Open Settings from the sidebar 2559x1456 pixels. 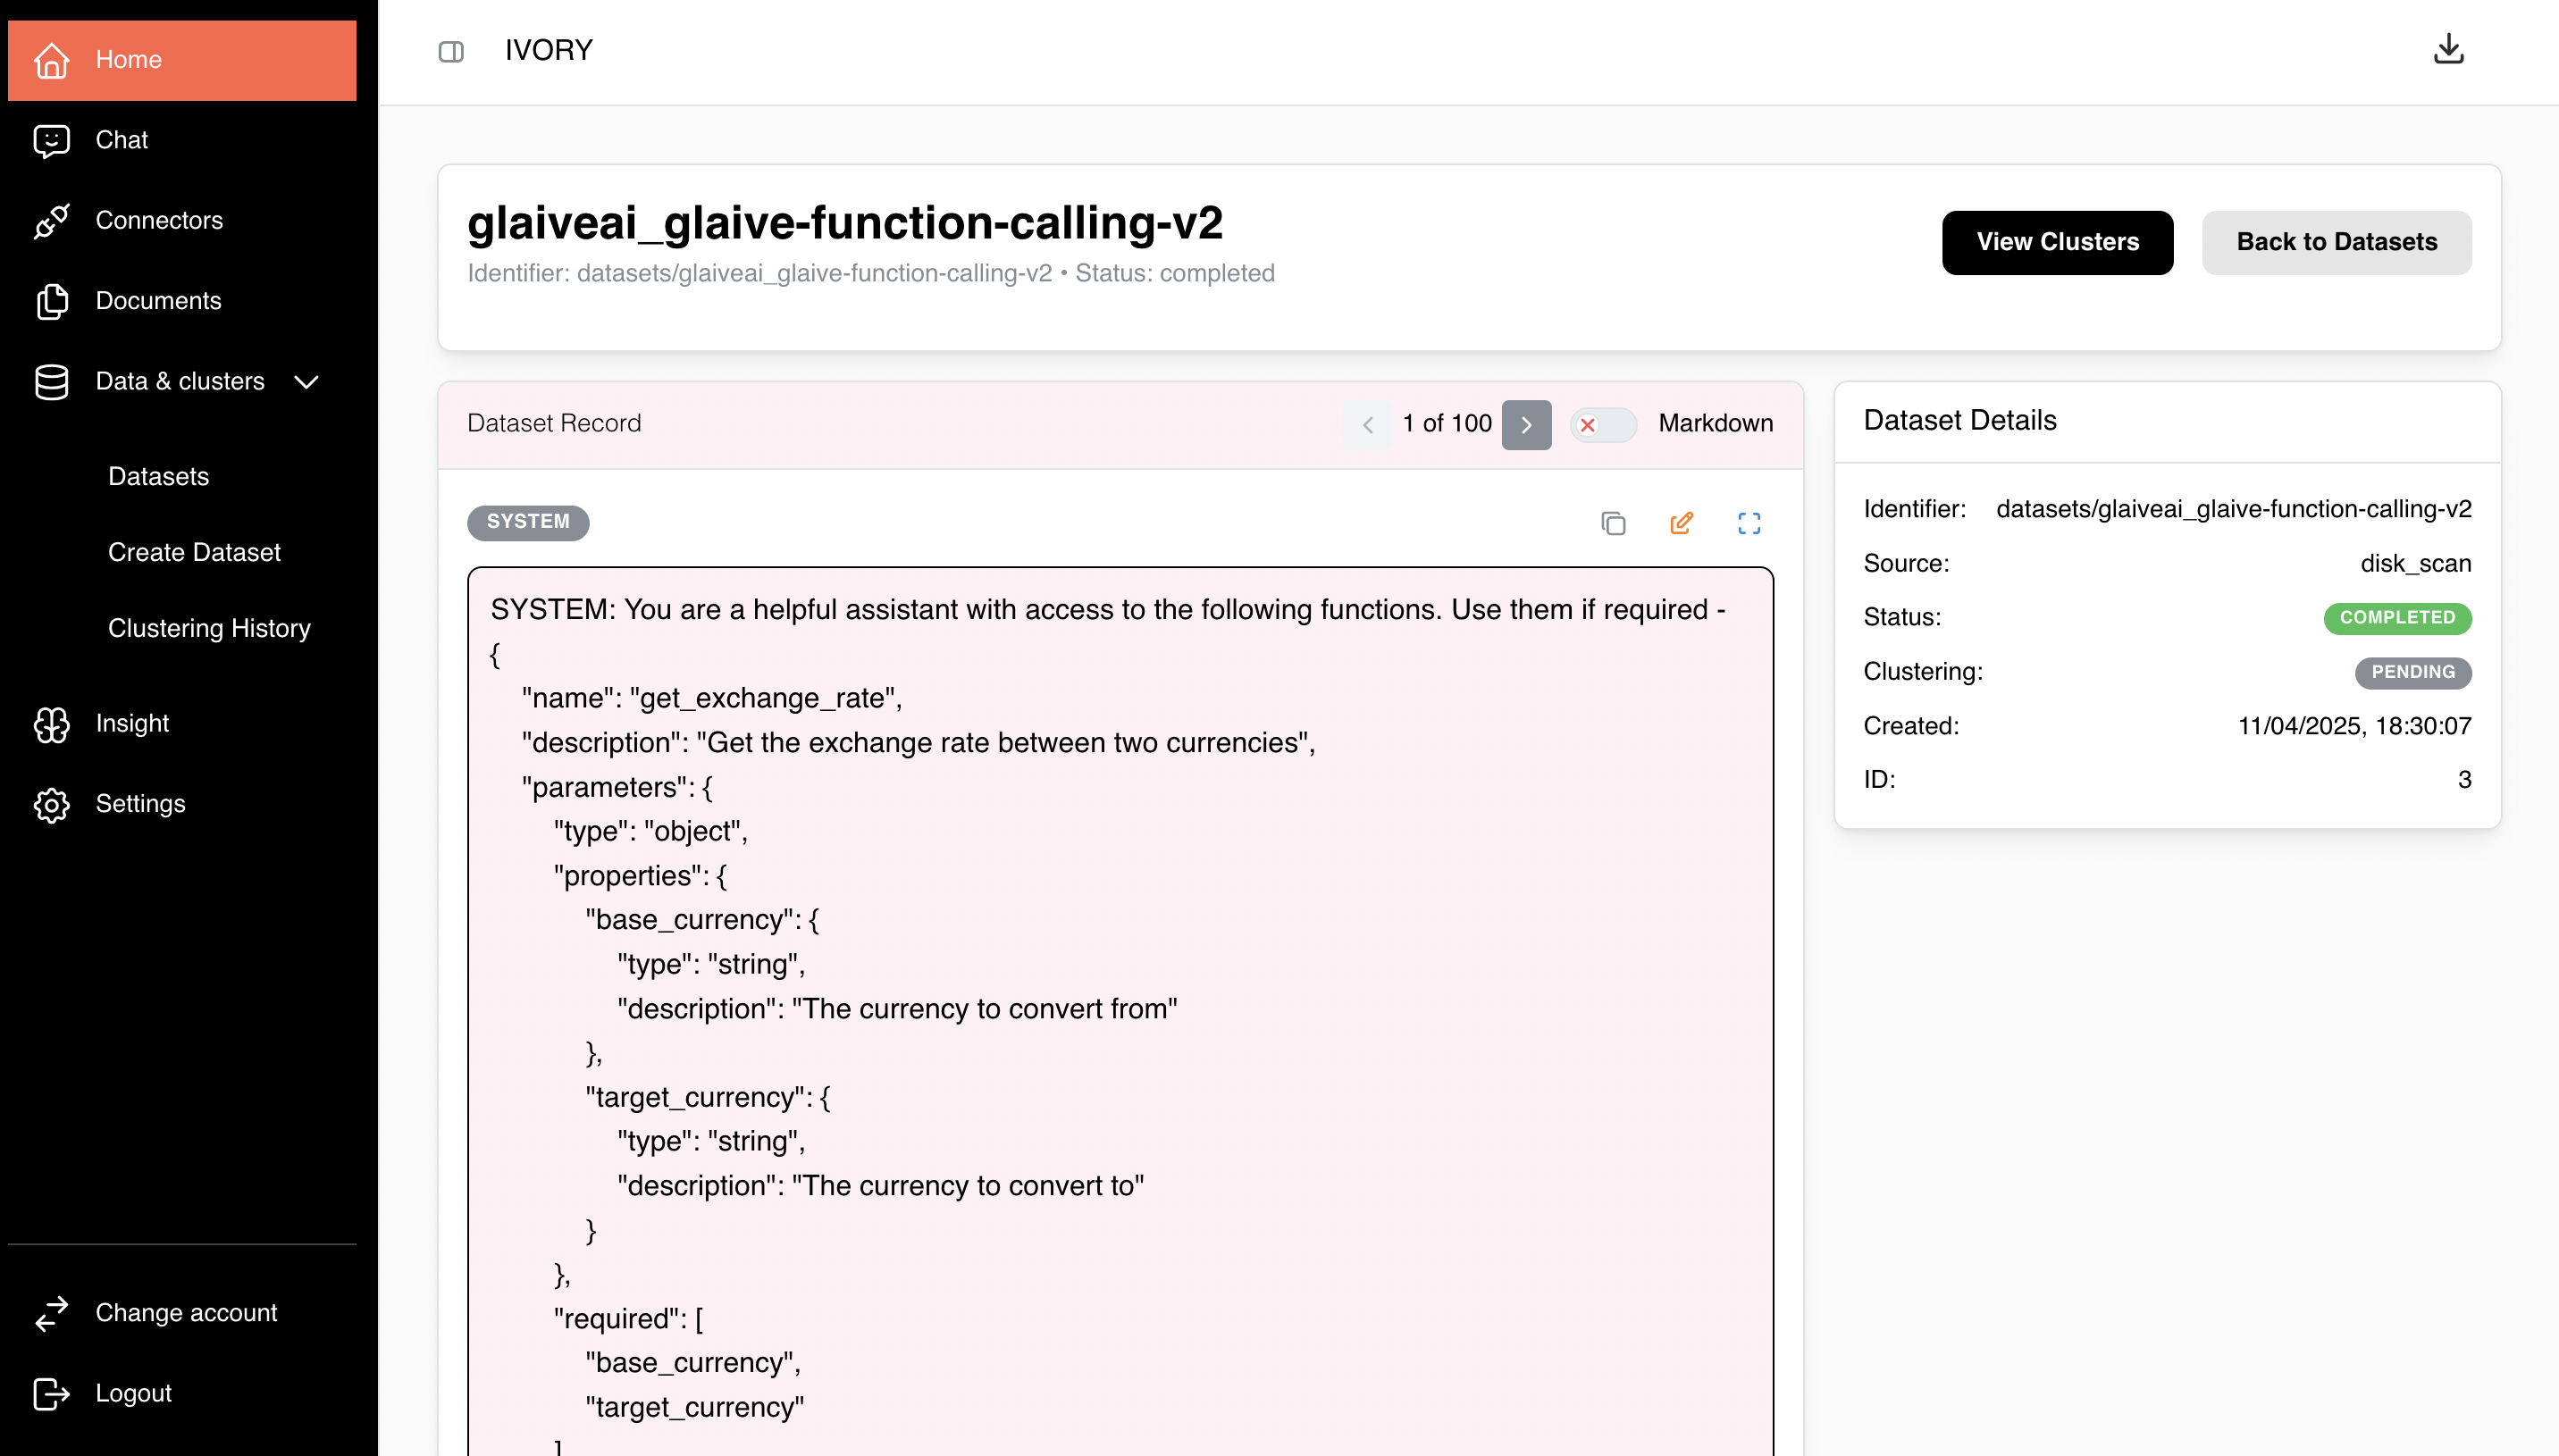click(140, 804)
